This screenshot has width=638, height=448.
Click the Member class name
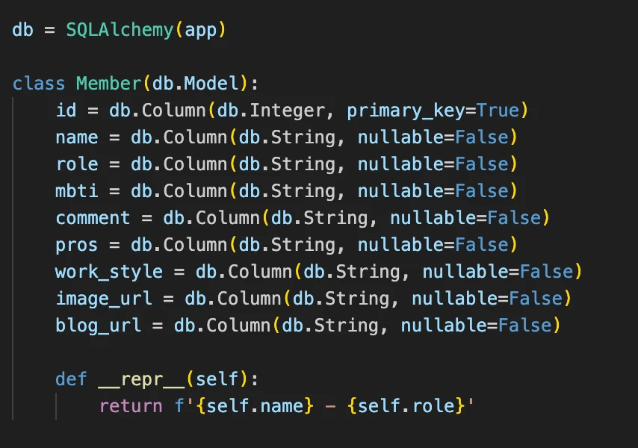coord(108,84)
